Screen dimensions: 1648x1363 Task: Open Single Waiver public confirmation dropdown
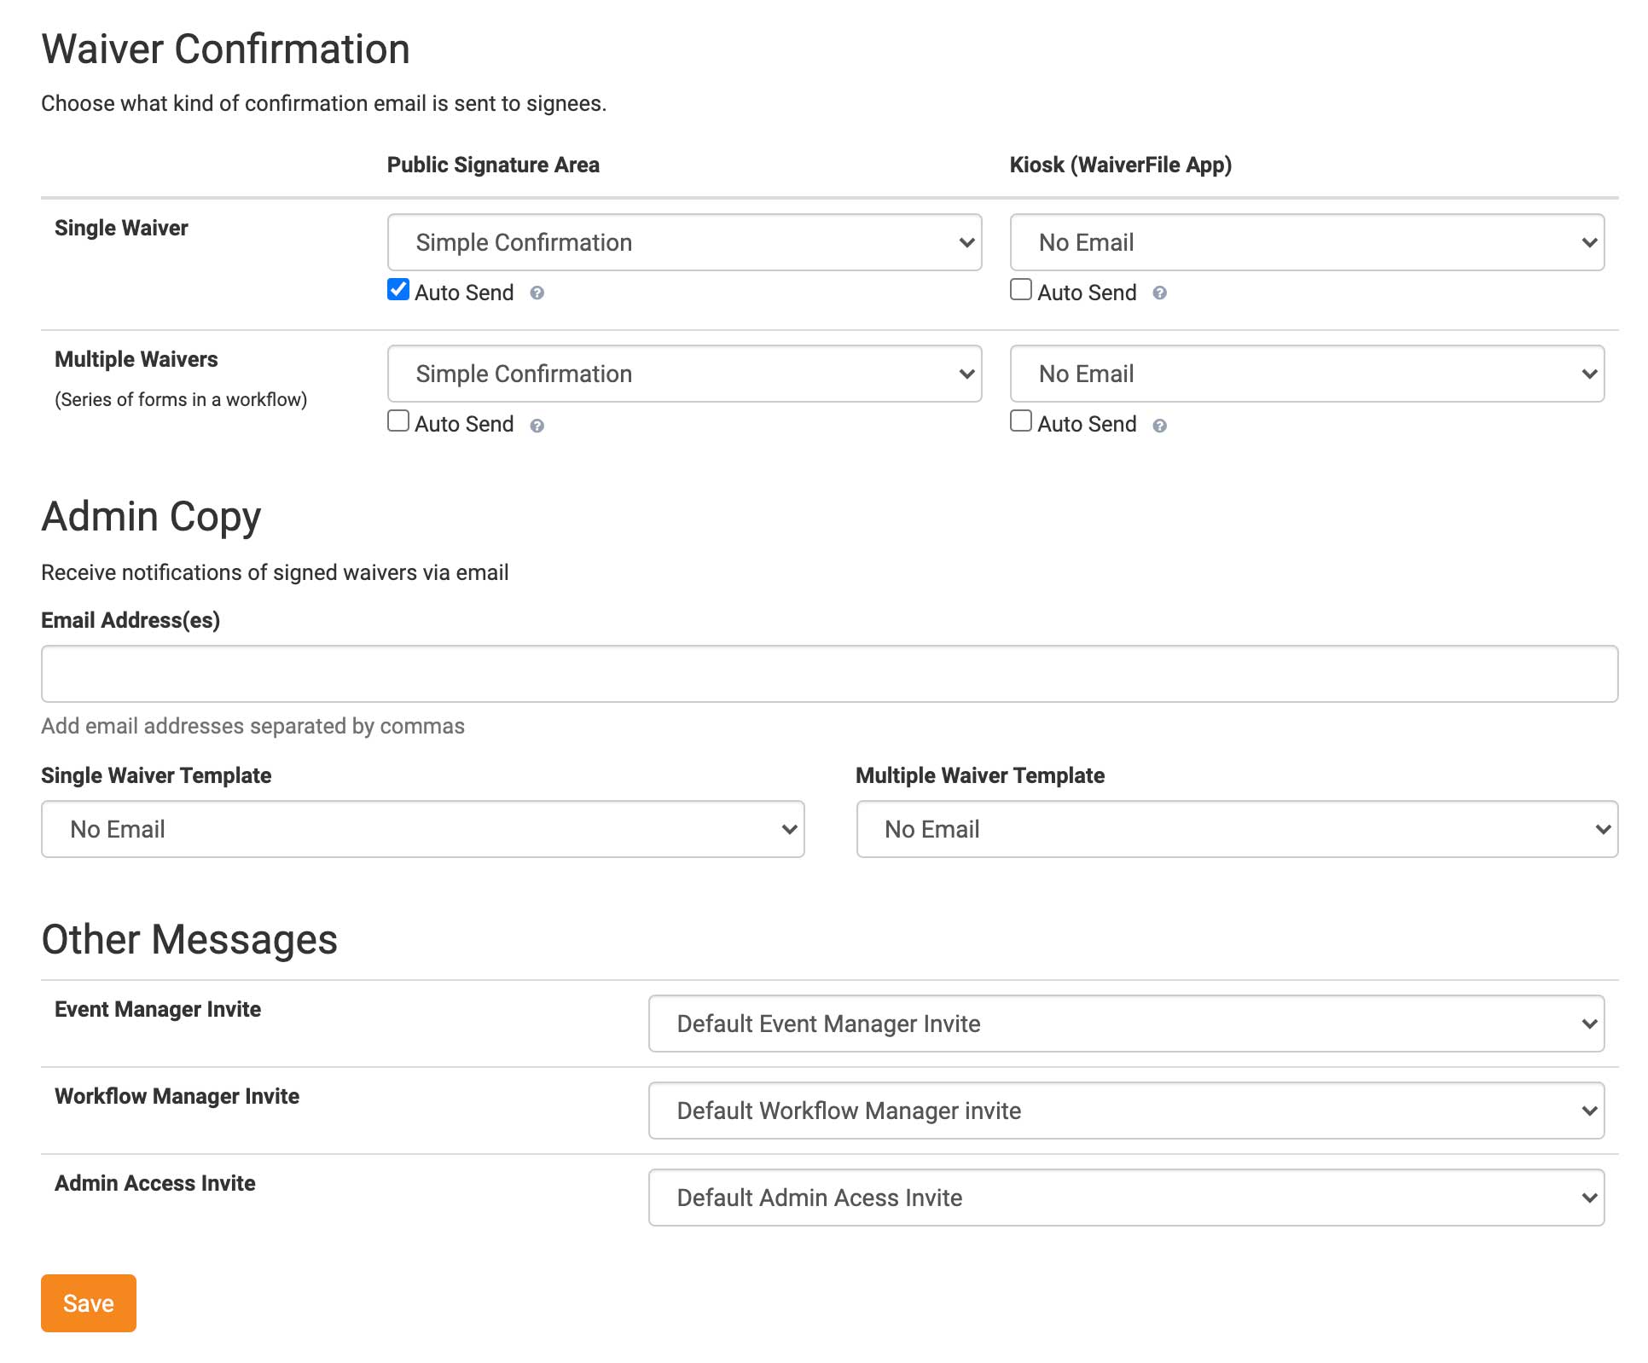(684, 243)
